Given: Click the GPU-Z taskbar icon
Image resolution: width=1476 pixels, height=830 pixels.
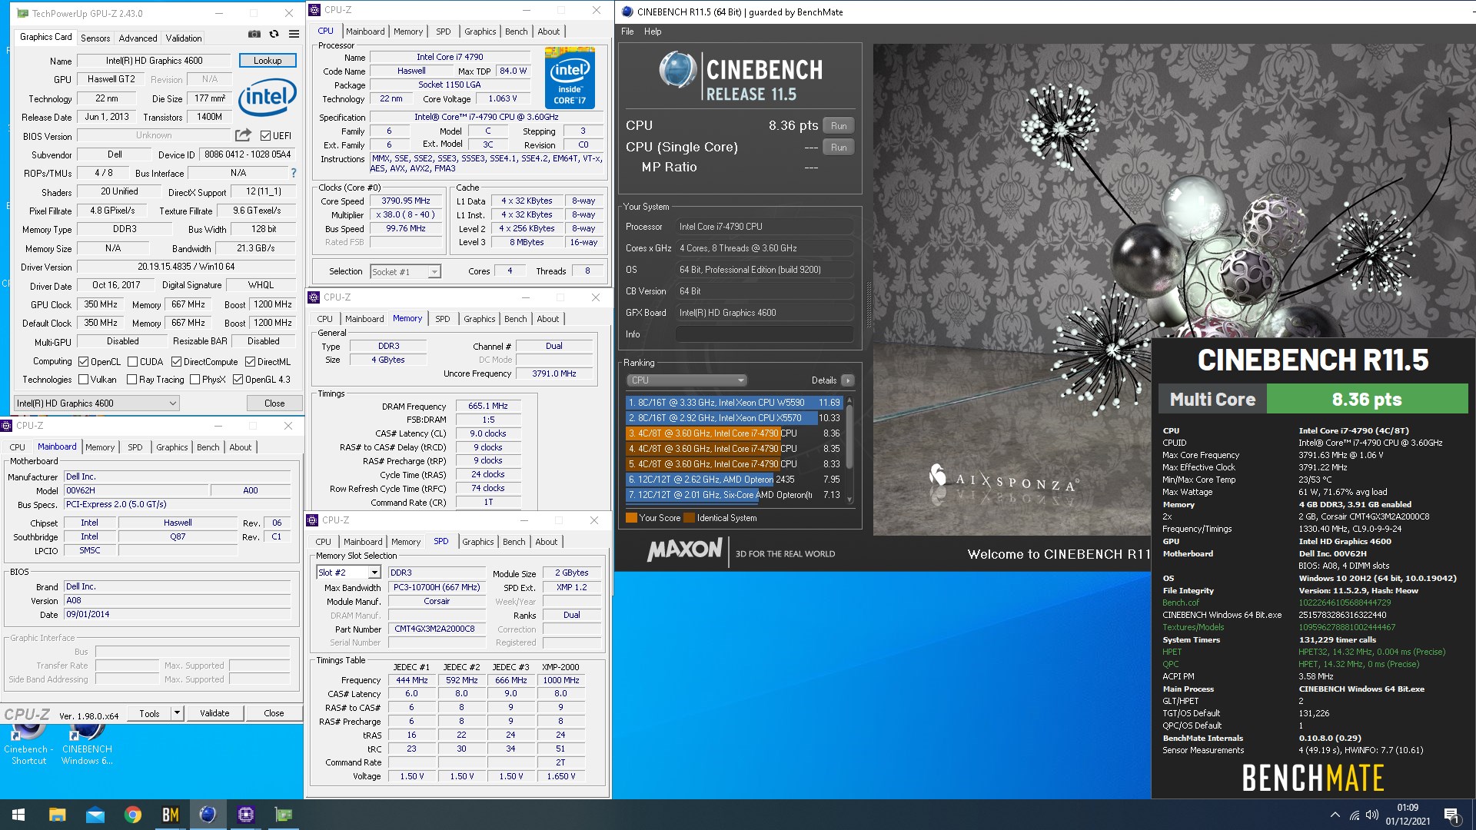Looking at the screenshot, I should [284, 815].
